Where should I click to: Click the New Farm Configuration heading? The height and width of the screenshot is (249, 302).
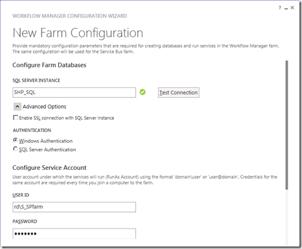78,33
